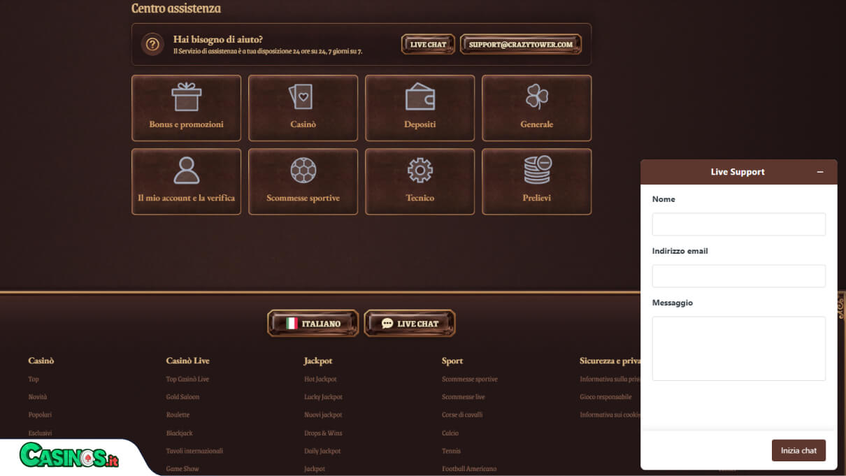Open the Prelievi coins category
Screen dimensions: 846x476
536,182
